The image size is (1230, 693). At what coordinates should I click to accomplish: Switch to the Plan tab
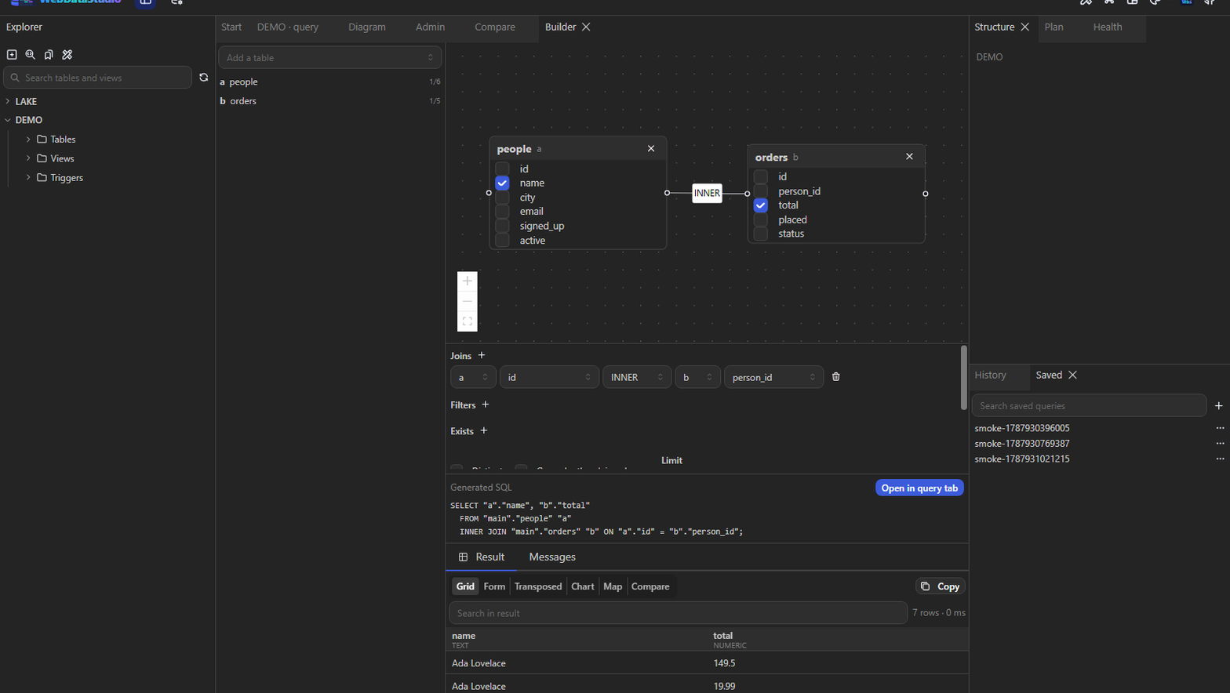pyautogui.click(x=1054, y=27)
